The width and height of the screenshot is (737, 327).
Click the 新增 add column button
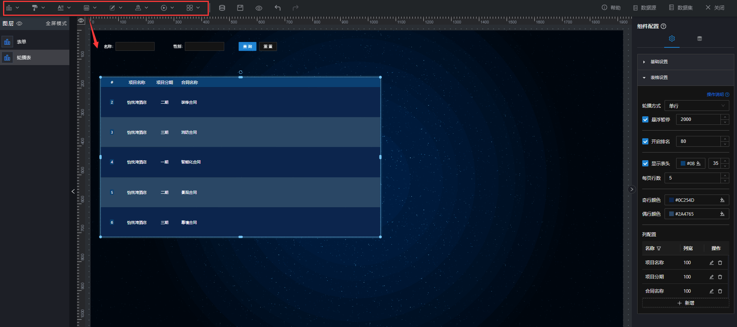(x=685, y=303)
